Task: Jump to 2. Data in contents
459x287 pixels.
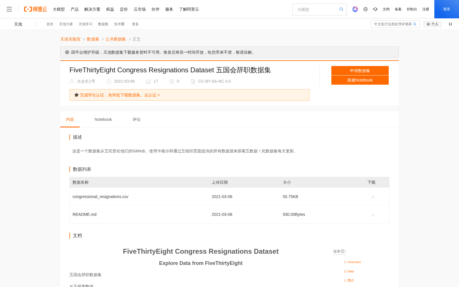Action: click(349, 271)
